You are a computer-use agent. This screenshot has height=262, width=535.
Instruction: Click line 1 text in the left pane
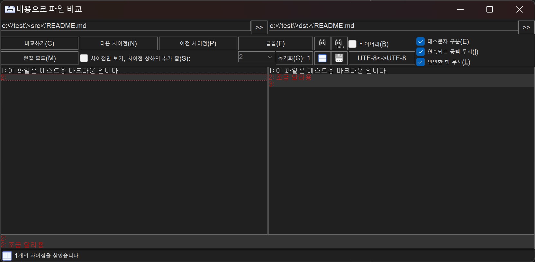[60, 71]
